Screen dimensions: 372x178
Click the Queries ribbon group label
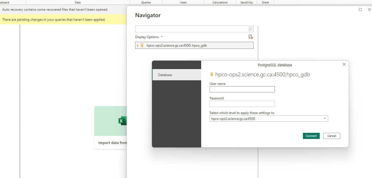coord(146,2)
